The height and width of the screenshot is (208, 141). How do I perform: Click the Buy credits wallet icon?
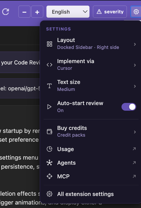(49, 132)
